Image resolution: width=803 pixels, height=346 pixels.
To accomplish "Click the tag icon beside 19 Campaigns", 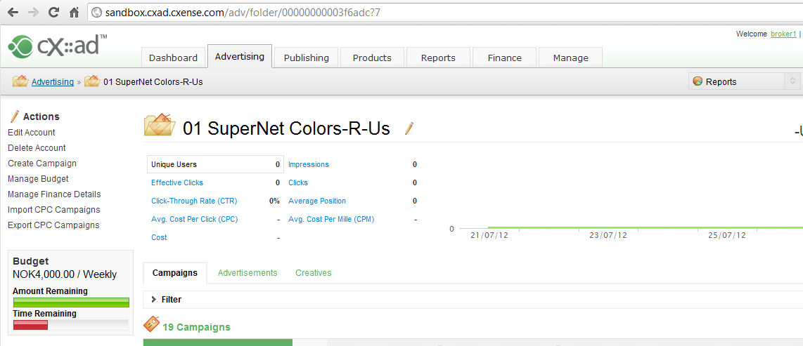I will click(152, 324).
